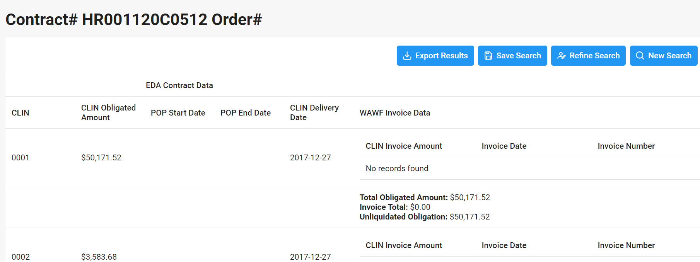Image resolution: width=700 pixels, height=262 pixels.
Task: Click the Invoice Number column header
Action: point(626,146)
